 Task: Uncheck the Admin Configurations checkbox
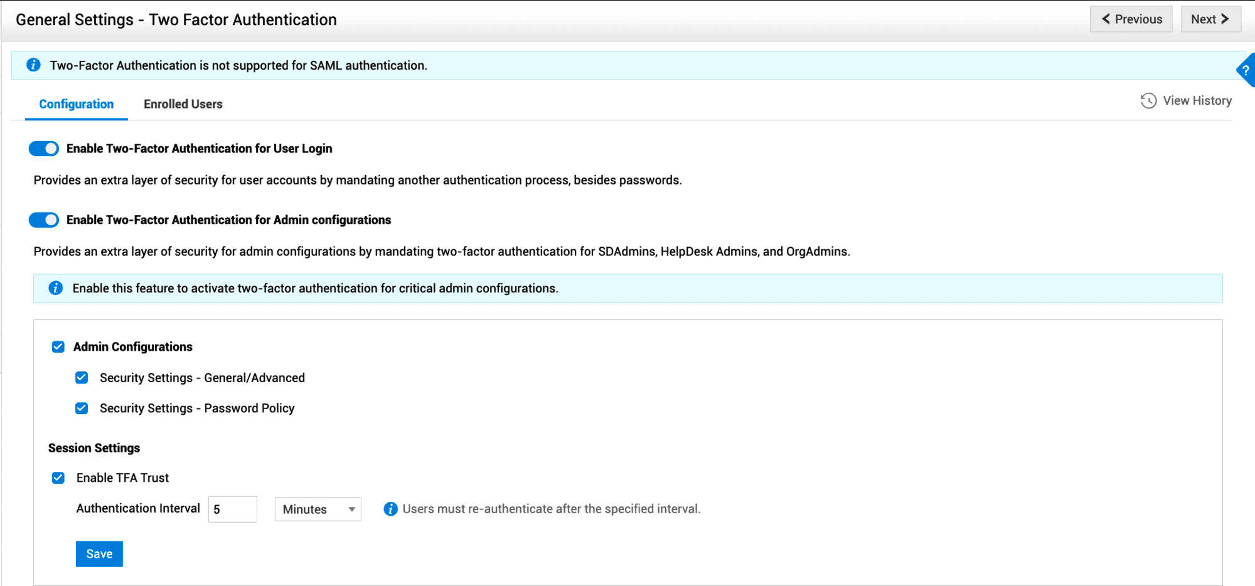[x=58, y=347]
